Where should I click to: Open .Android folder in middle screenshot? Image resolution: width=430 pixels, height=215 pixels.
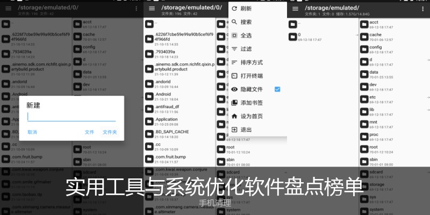pyautogui.click(x=180, y=96)
